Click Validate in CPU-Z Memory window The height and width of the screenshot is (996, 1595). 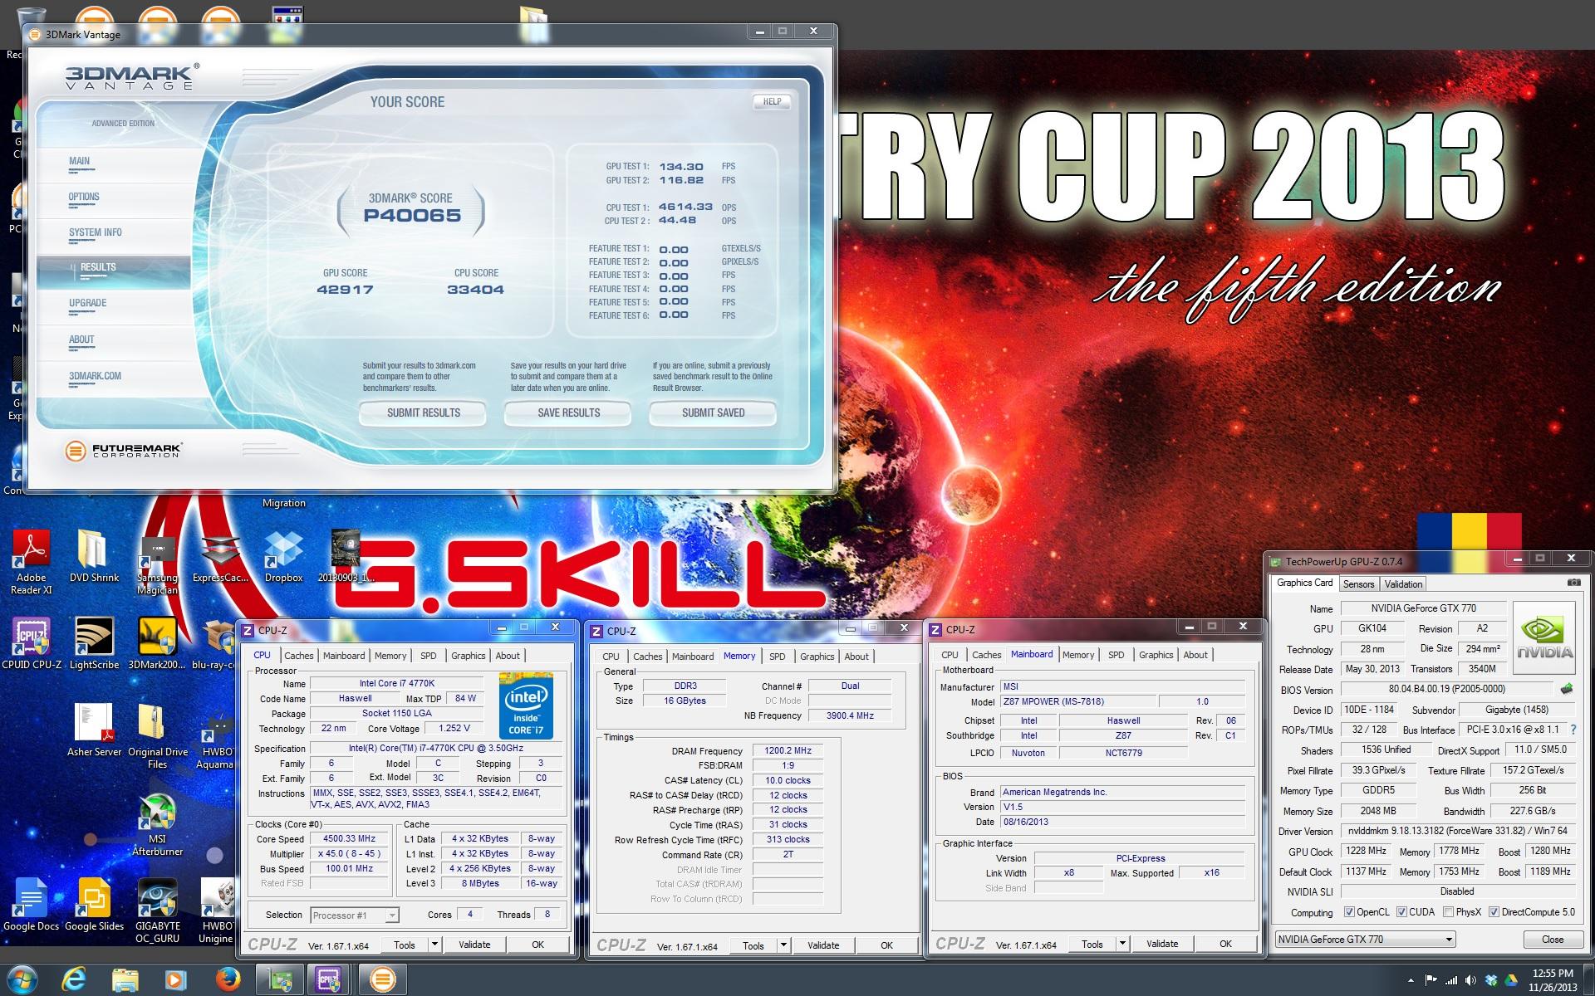pos(823,945)
